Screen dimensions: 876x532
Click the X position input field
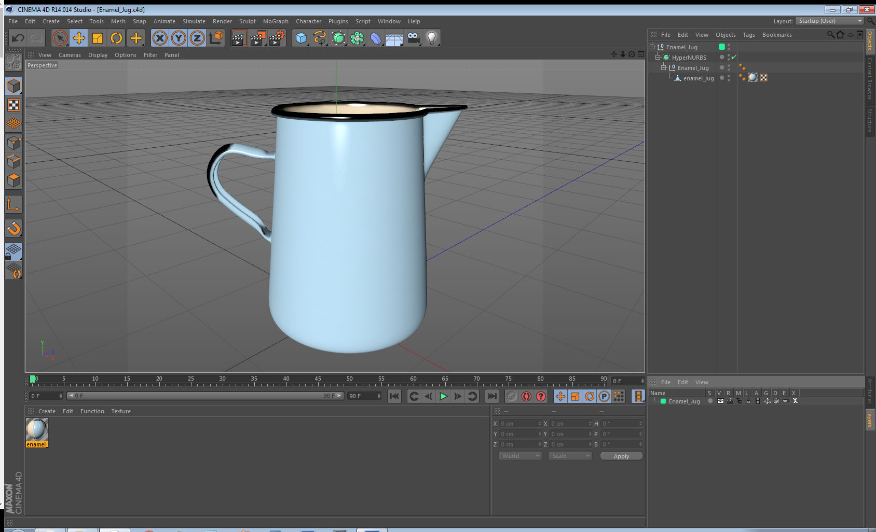(x=521, y=424)
